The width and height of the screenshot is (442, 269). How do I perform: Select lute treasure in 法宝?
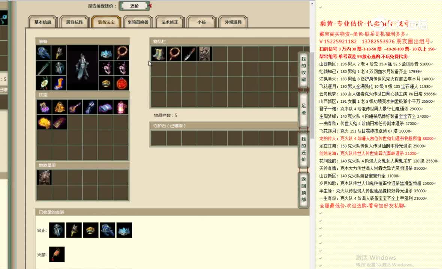pyautogui.click(x=75, y=107)
